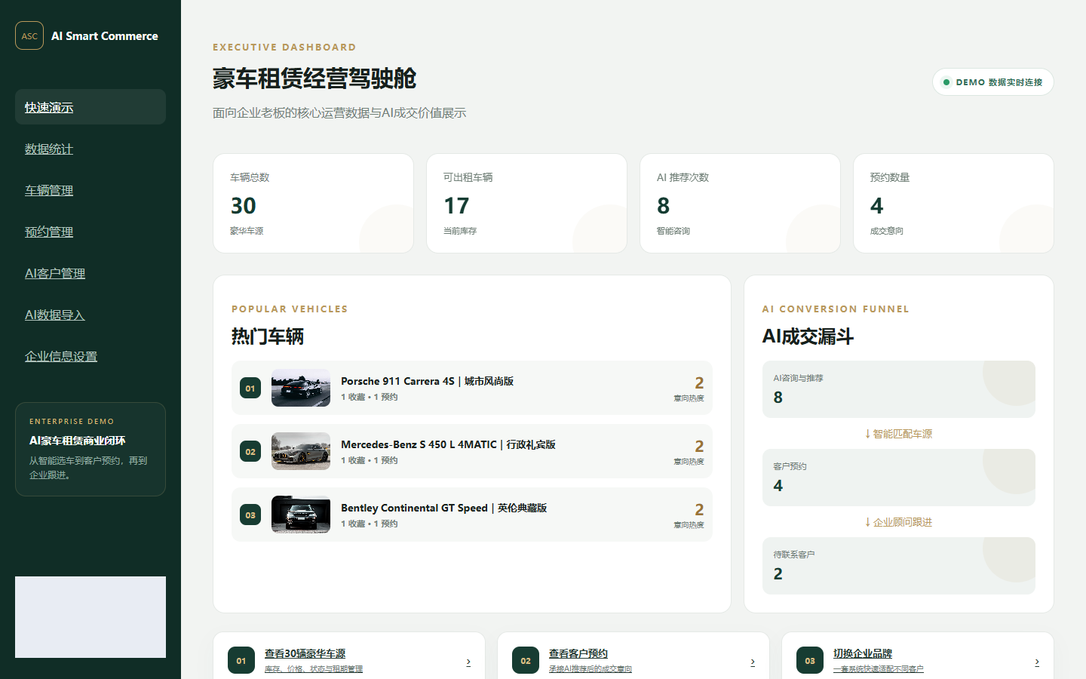The height and width of the screenshot is (679, 1086).
Task: Select the 车辆总数 stat card
Action: tap(313, 204)
